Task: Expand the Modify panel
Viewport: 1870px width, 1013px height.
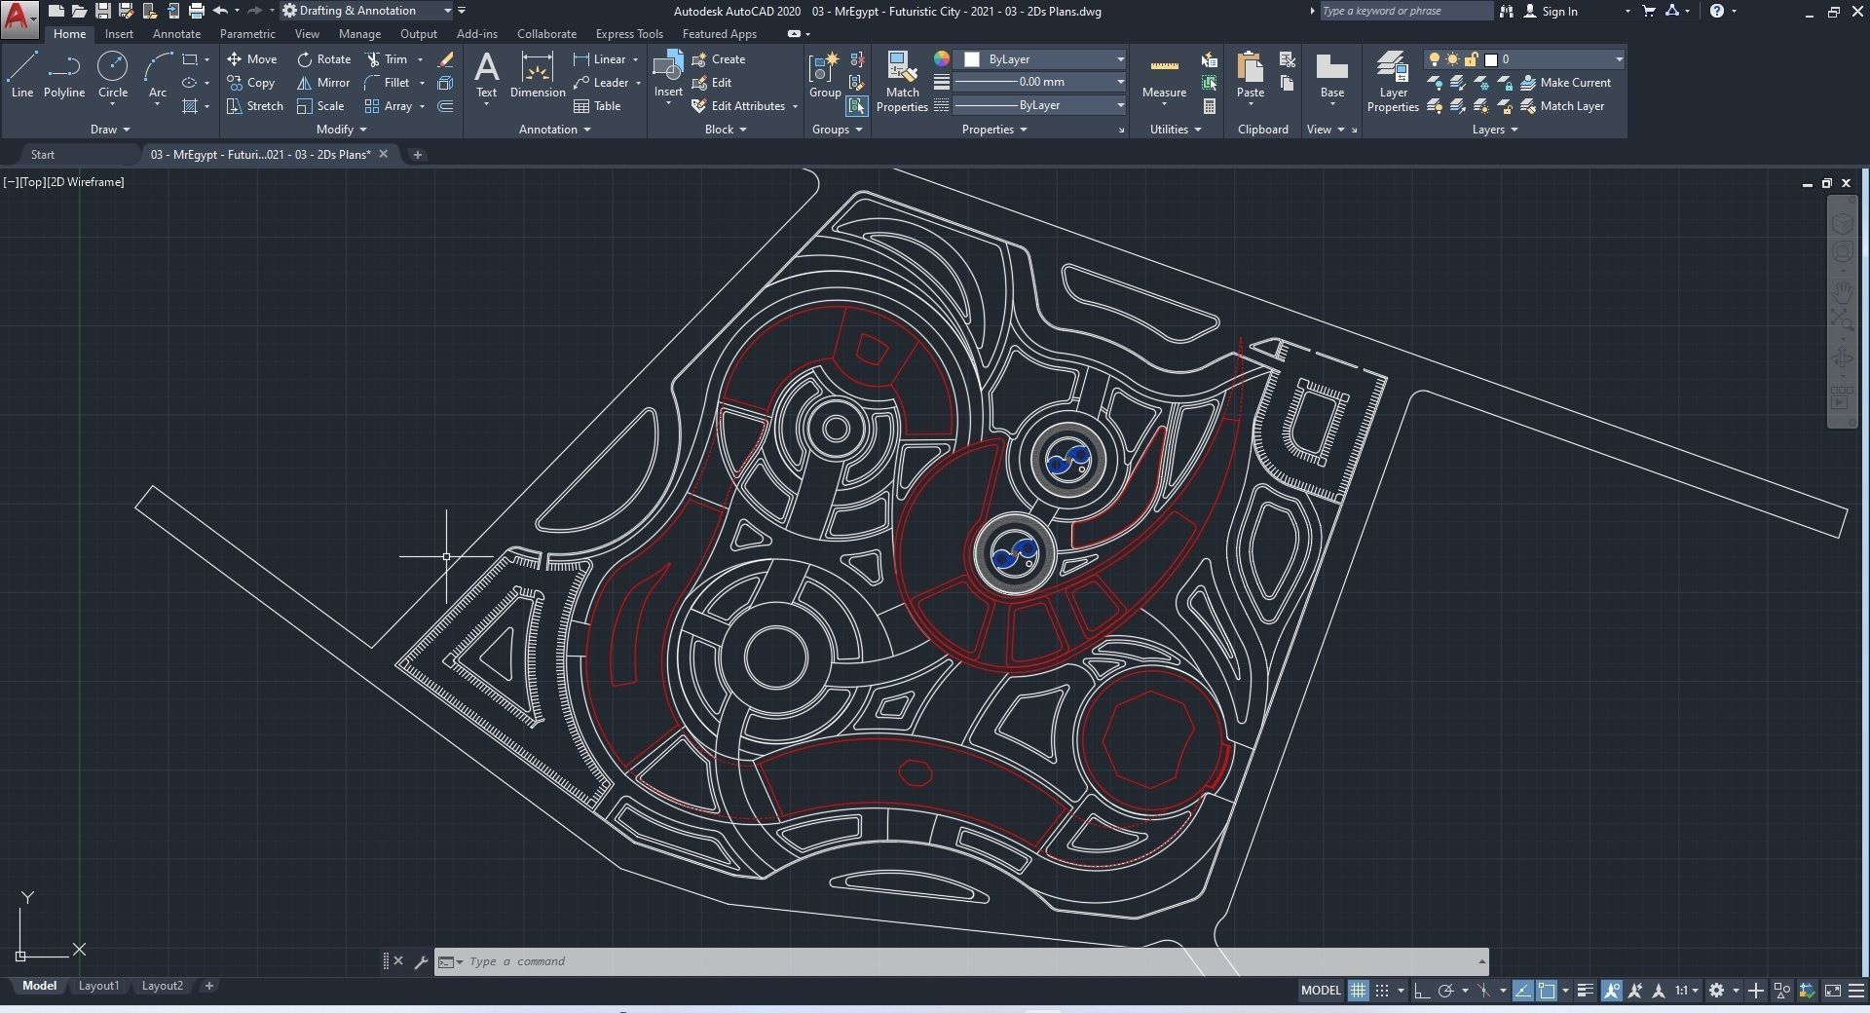Action: pos(341,130)
